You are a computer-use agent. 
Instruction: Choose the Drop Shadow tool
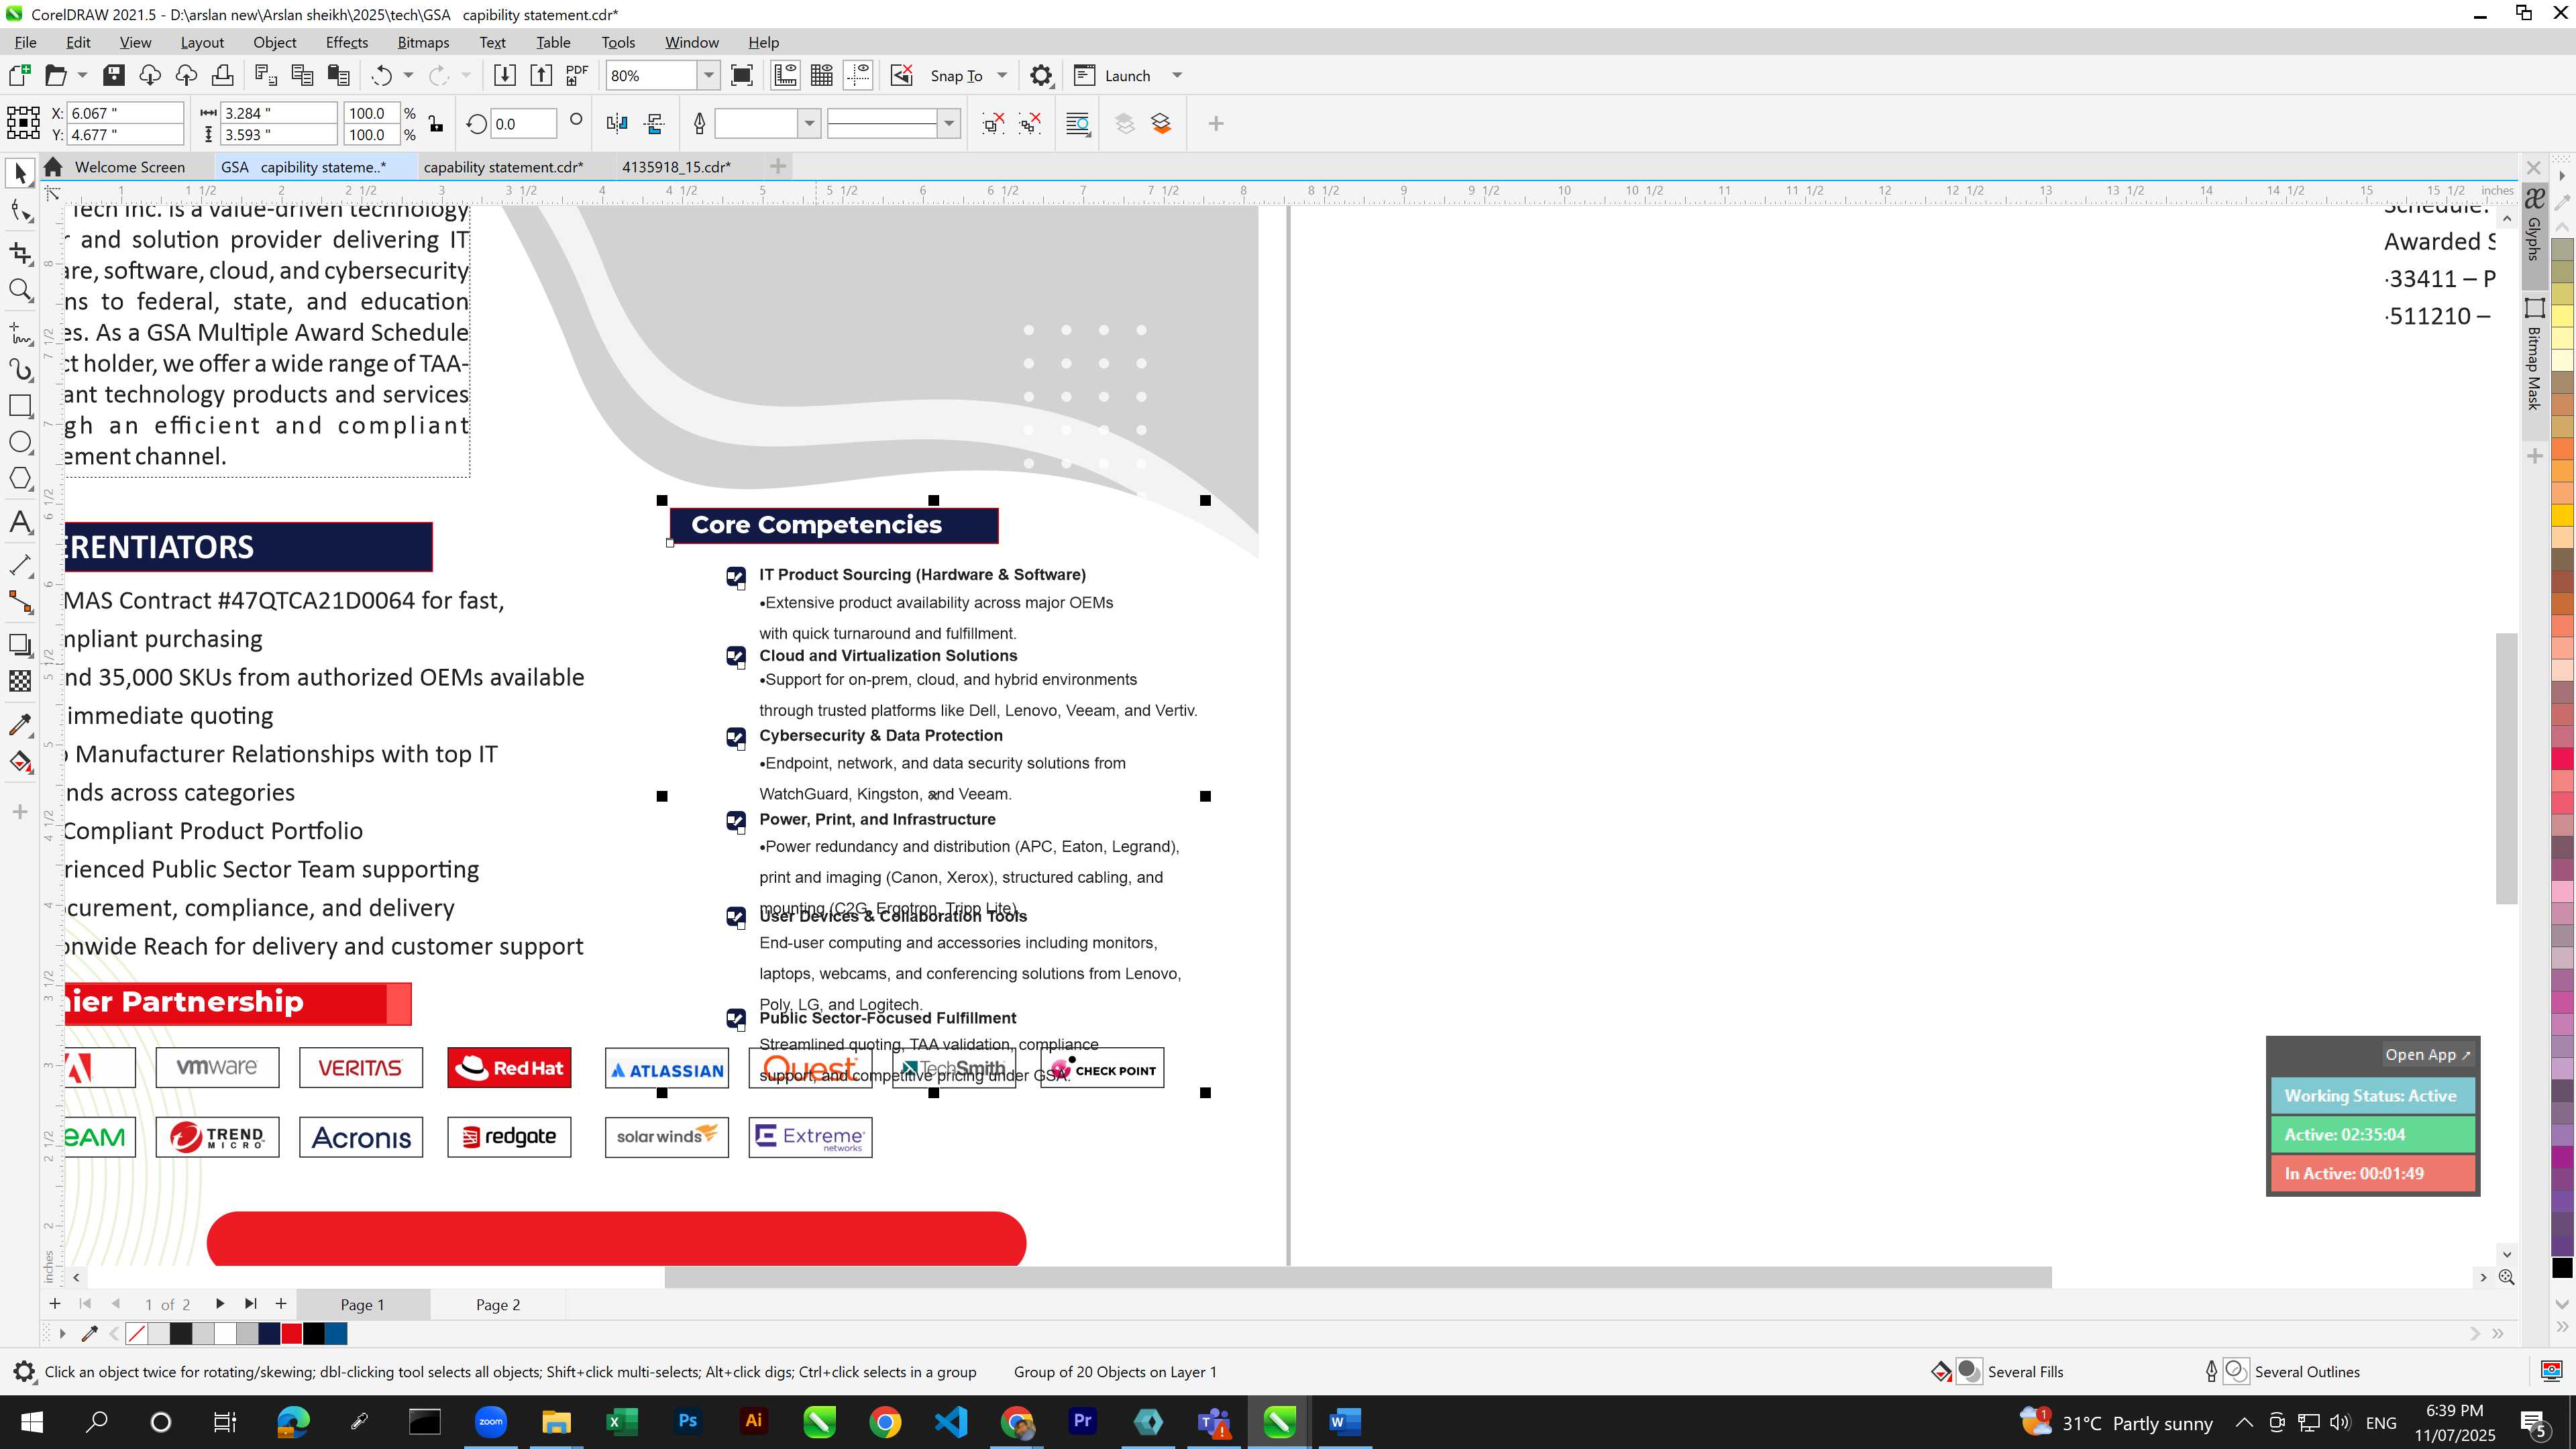click(20, 645)
